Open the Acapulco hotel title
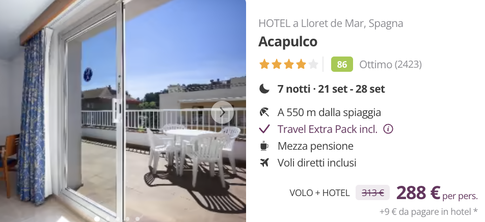The width and height of the screenshot is (485, 222). [288, 41]
